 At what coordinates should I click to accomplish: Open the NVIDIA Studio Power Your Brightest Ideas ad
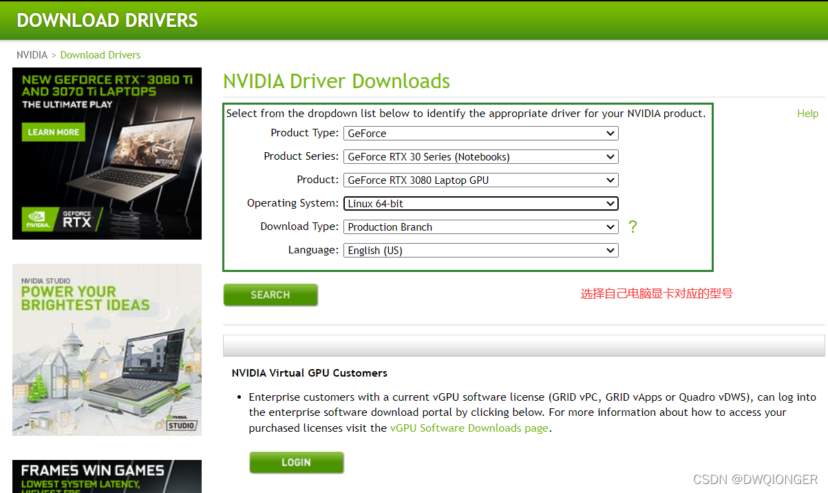point(107,350)
